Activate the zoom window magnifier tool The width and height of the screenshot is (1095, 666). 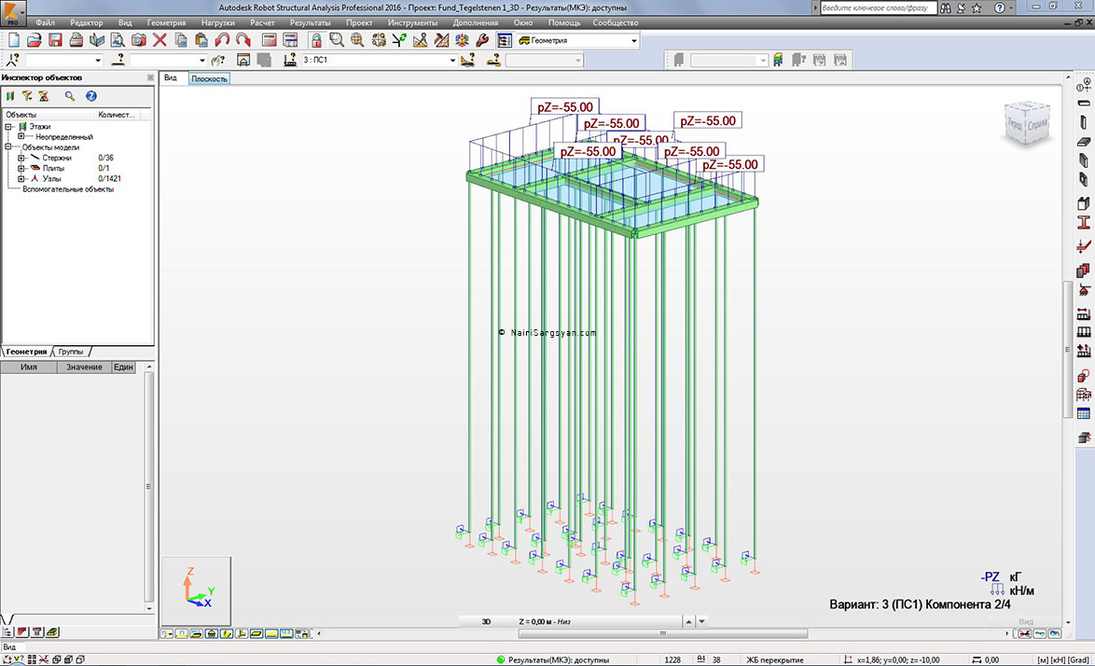(337, 40)
